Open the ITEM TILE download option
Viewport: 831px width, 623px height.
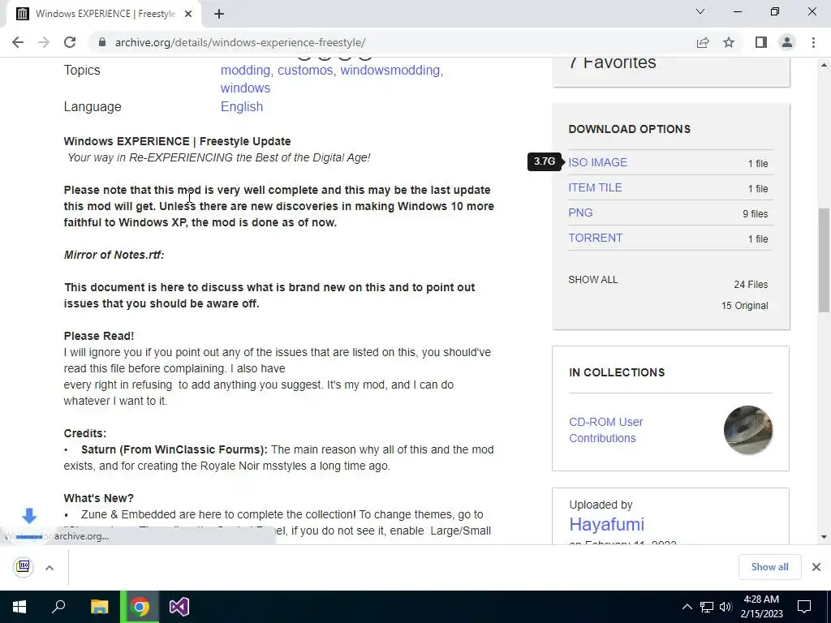pyautogui.click(x=595, y=187)
